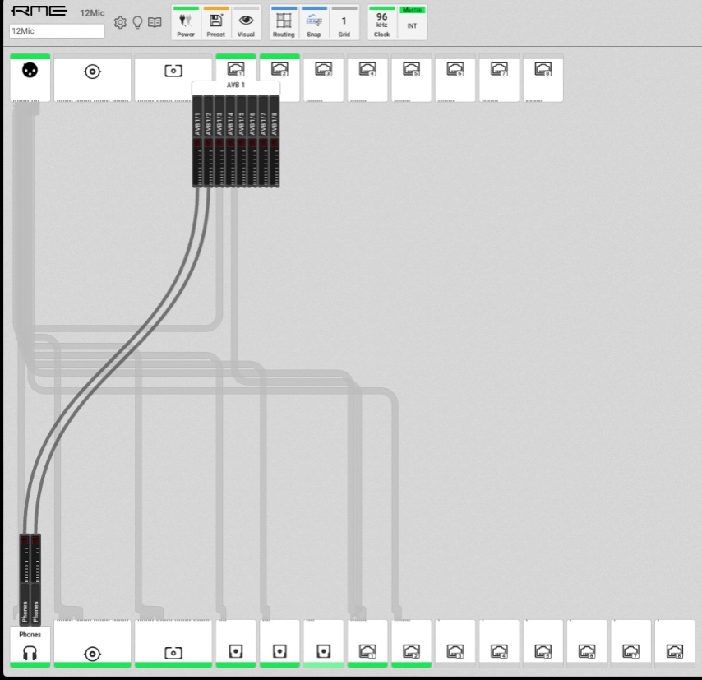Toggle the Visual eye button
Screen dimensions: 702x680
(x=246, y=24)
